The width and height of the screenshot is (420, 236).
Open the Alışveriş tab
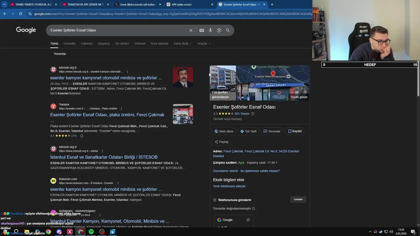tap(104, 44)
